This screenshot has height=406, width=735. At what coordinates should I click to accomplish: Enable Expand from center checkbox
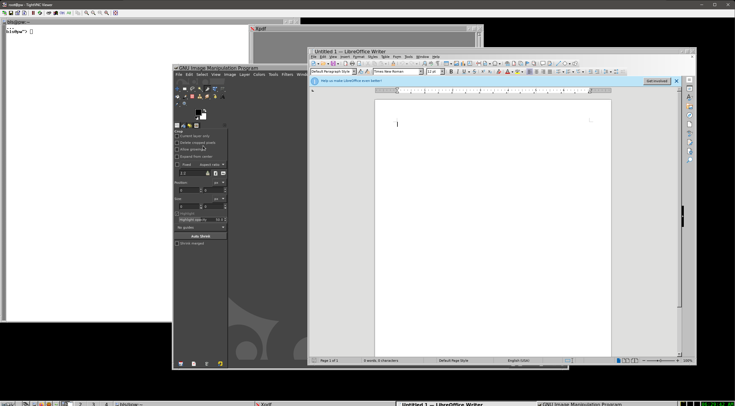177,157
